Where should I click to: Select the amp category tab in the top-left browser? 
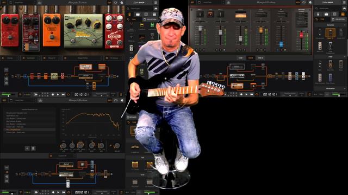(x=138, y=15)
